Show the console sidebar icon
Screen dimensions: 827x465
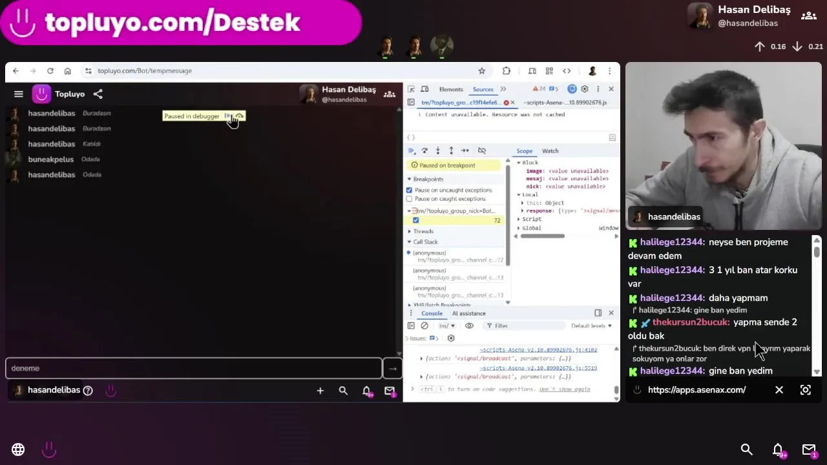click(x=411, y=326)
